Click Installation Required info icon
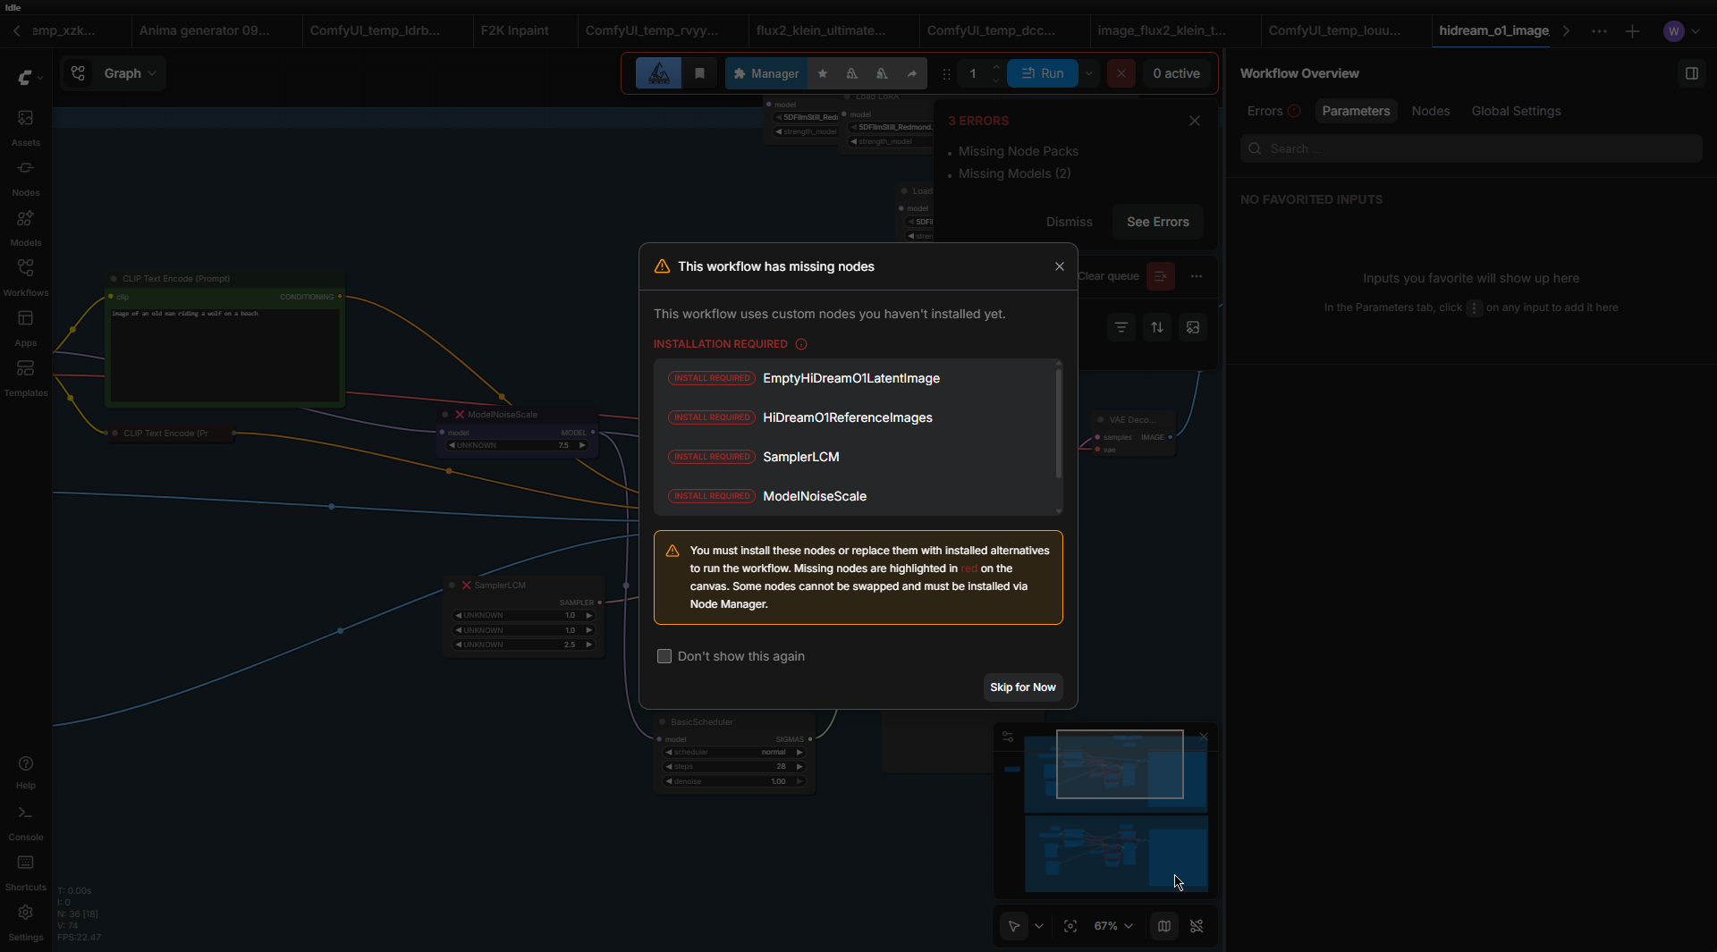The width and height of the screenshot is (1717, 952). 801,344
